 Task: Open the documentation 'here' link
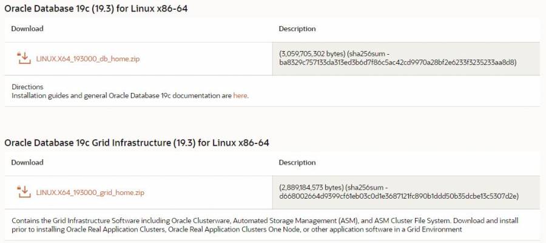pyautogui.click(x=240, y=95)
